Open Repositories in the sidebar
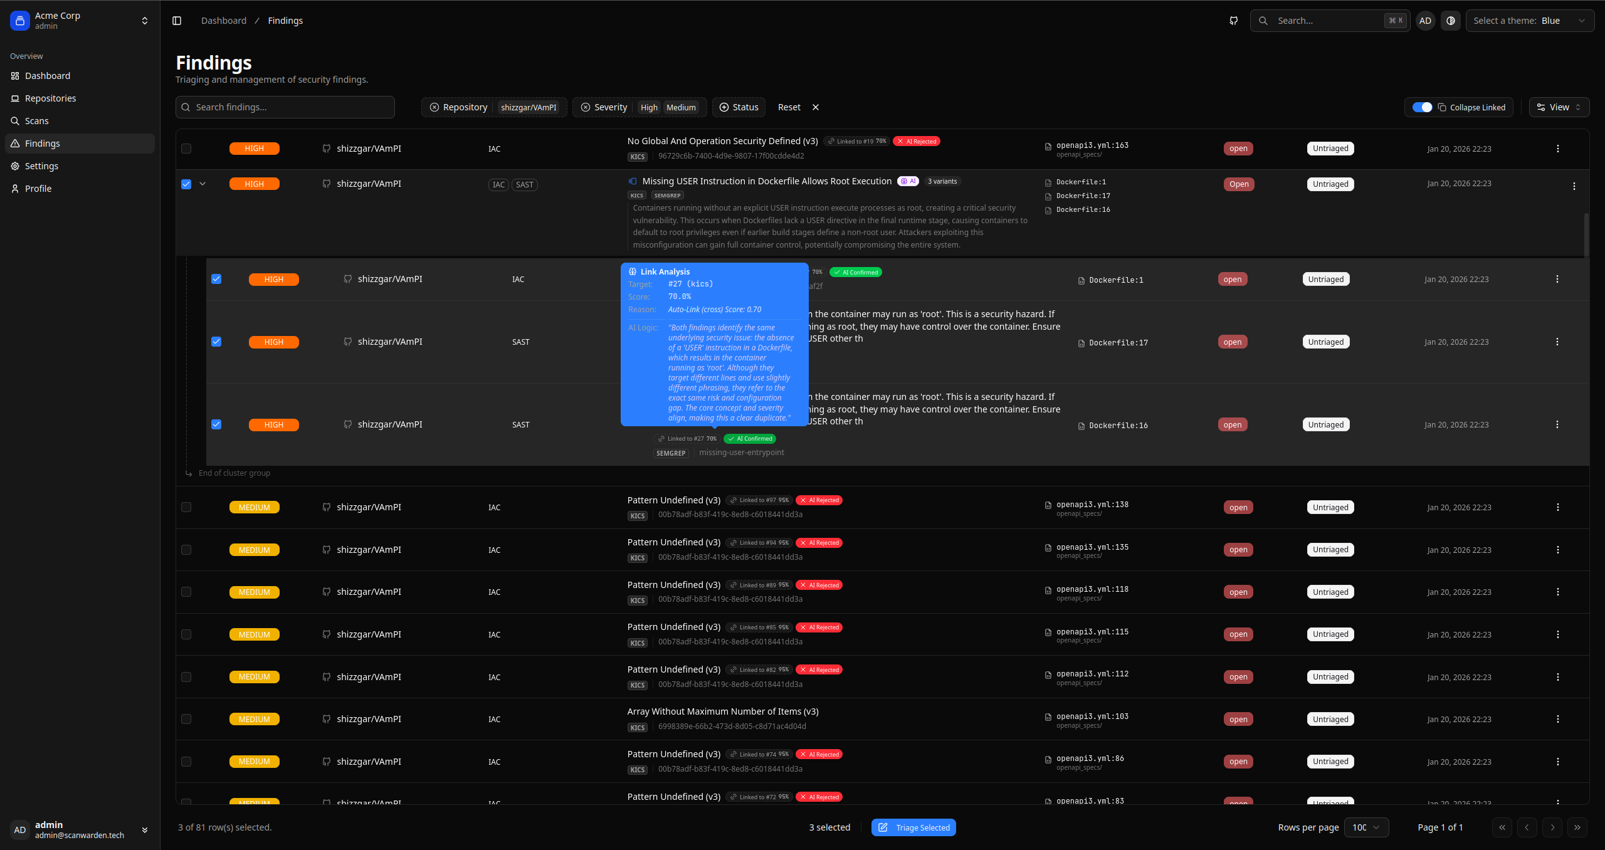The width and height of the screenshot is (1605, 850). point(50,98)
